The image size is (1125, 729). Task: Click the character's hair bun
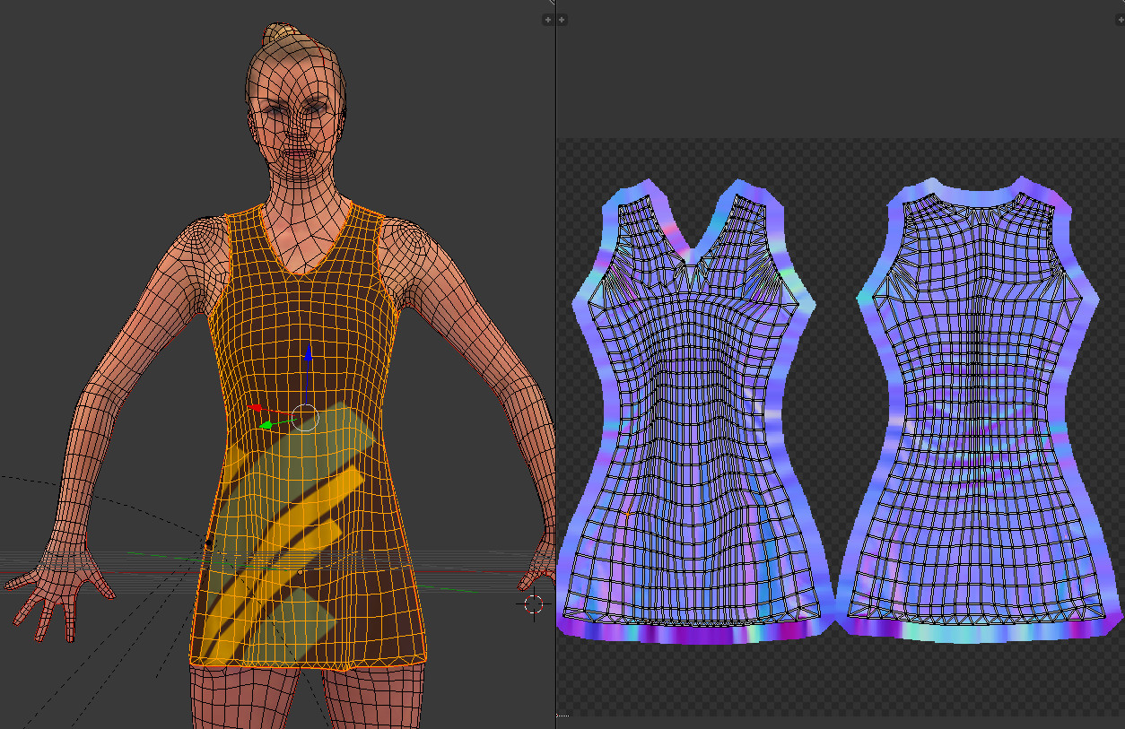point(282,36)
